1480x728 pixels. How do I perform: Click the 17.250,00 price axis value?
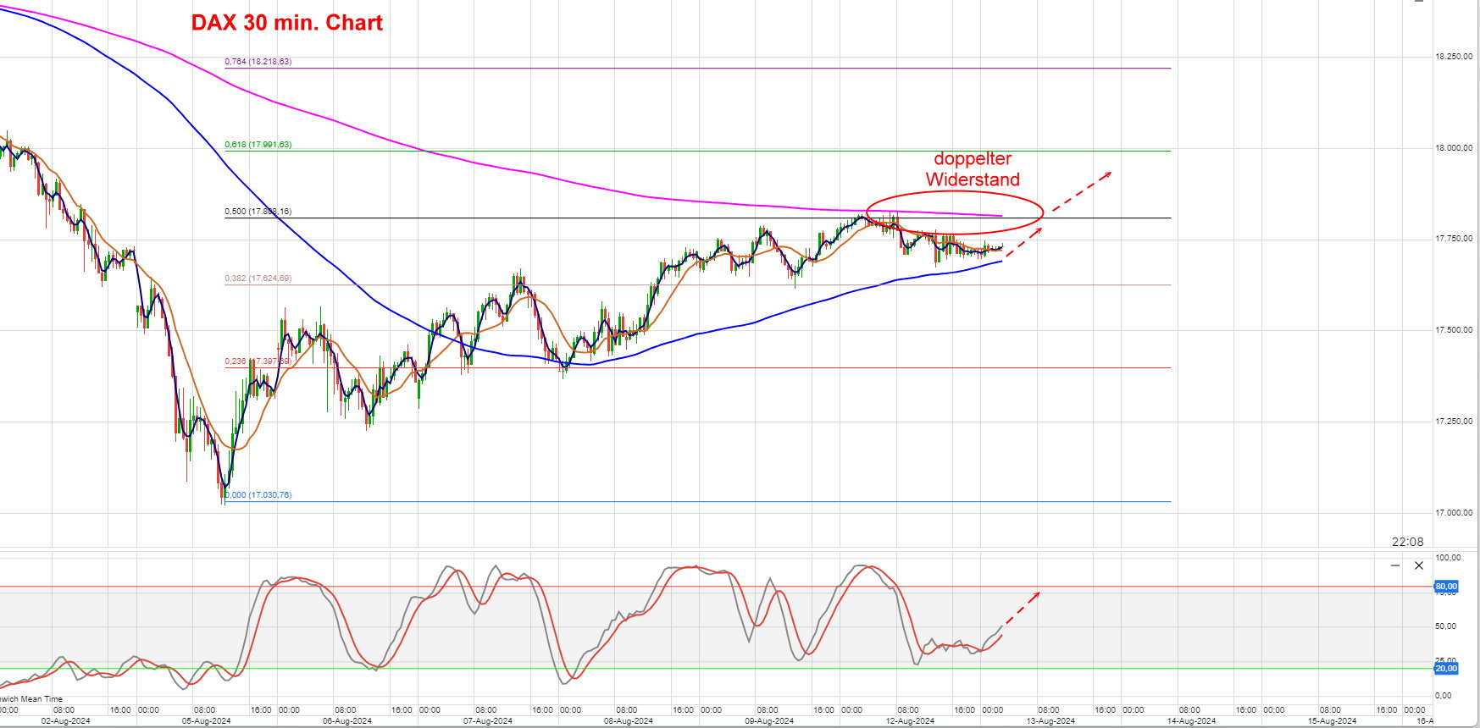tap(1454, 422)
